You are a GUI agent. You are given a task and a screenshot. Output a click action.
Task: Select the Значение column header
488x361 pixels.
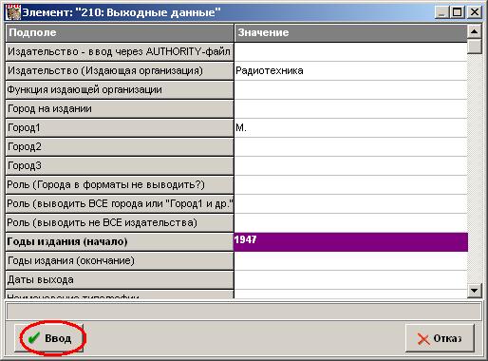(350, 32)
